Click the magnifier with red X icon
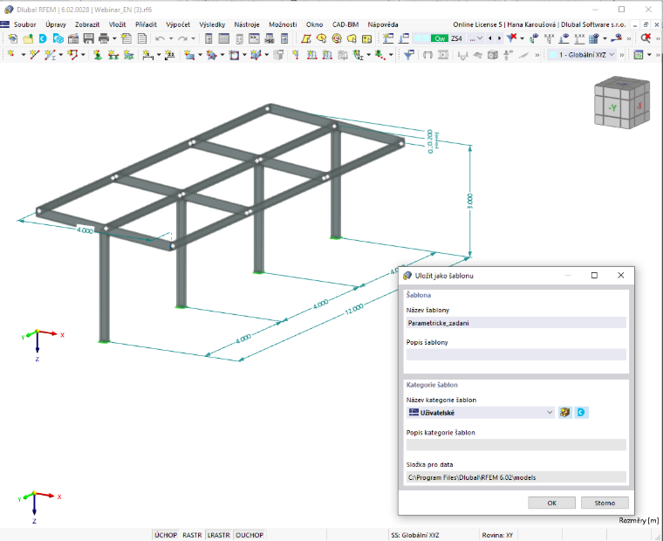 646,38
